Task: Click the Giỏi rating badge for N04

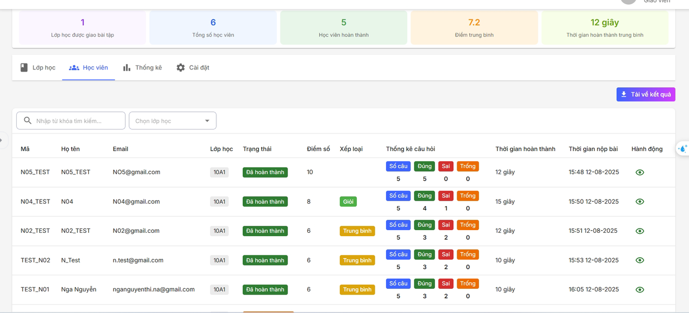Action: click(348, 202)
